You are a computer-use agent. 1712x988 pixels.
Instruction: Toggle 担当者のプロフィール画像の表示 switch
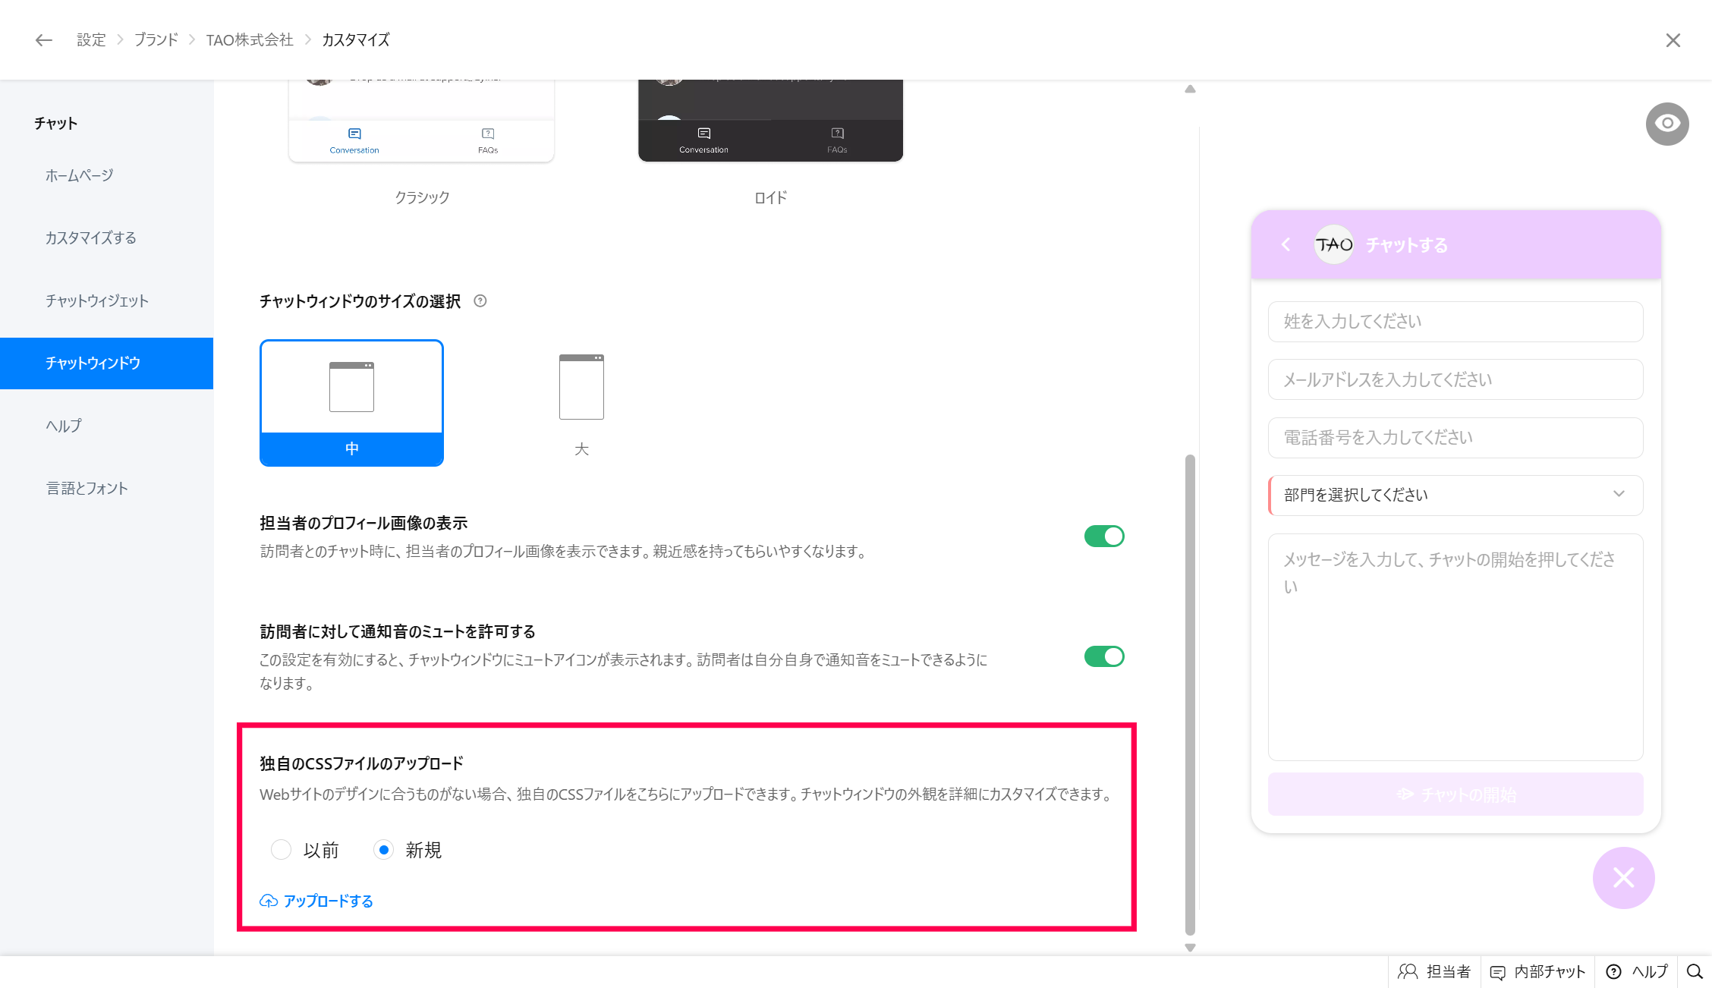pos(1103,536)
